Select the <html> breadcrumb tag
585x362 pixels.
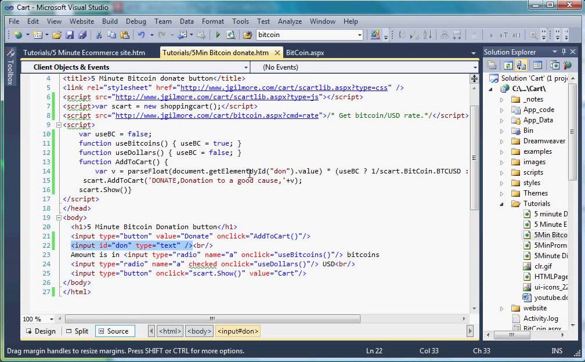[x=170, y=331]
